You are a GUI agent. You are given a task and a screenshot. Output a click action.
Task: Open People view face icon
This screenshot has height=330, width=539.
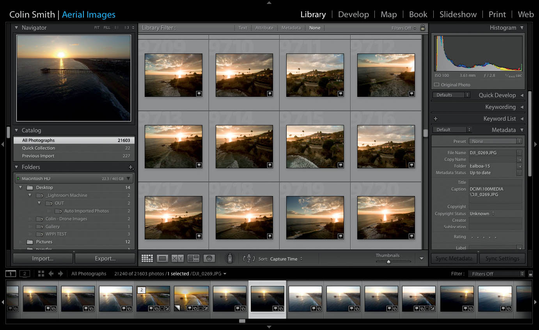209,258
